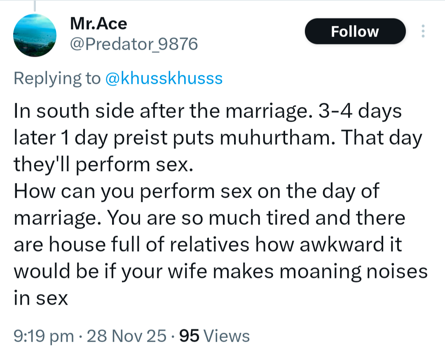445x359 pixels.
Task: Click Mr.Ace's profile avatar picture
Action: coord(35,36)
